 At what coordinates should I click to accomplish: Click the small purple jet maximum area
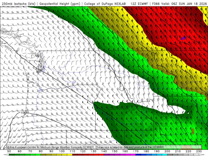coord(183,38)
